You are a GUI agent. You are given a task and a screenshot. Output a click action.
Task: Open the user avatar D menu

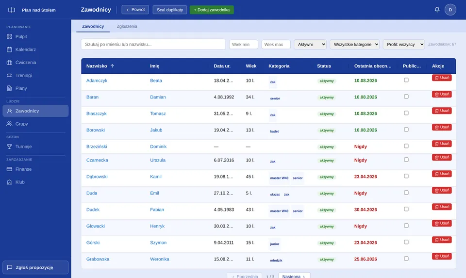[x=450, y=10]
